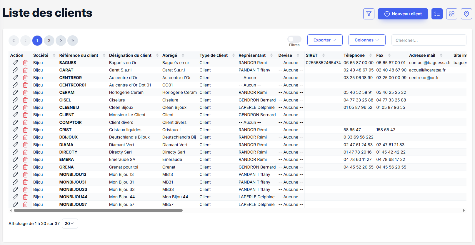Click Deutschland's Bijoux designation cell
Image resolution: width=475 pixels, height=245 pixels.
point(129,137)
